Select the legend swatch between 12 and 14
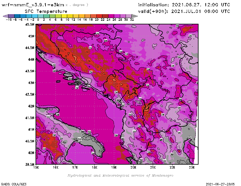 (x=76, y=16)
